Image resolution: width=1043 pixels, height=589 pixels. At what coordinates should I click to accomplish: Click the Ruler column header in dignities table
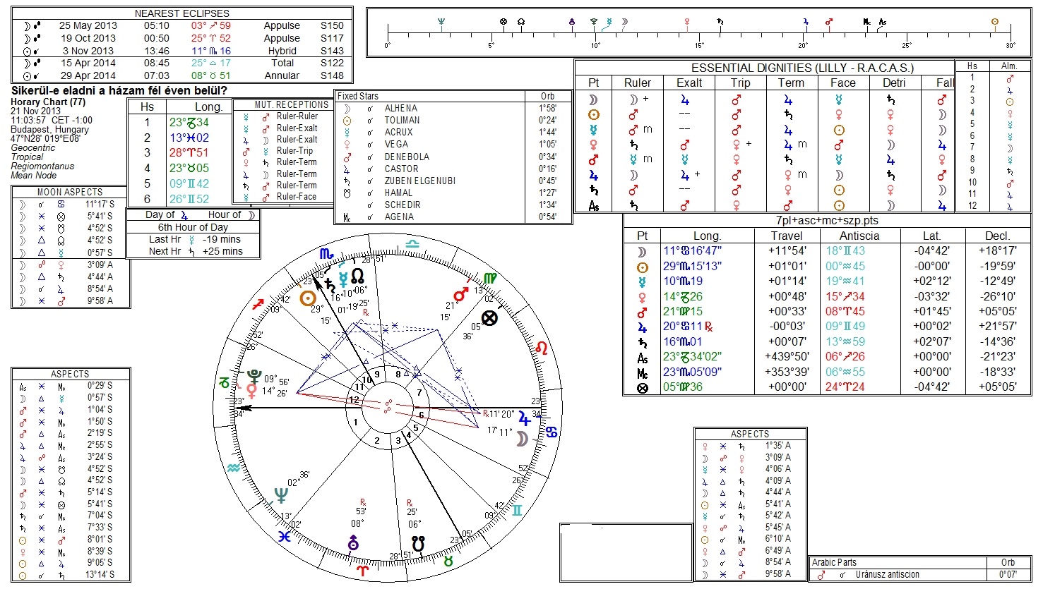coord(638,83)
